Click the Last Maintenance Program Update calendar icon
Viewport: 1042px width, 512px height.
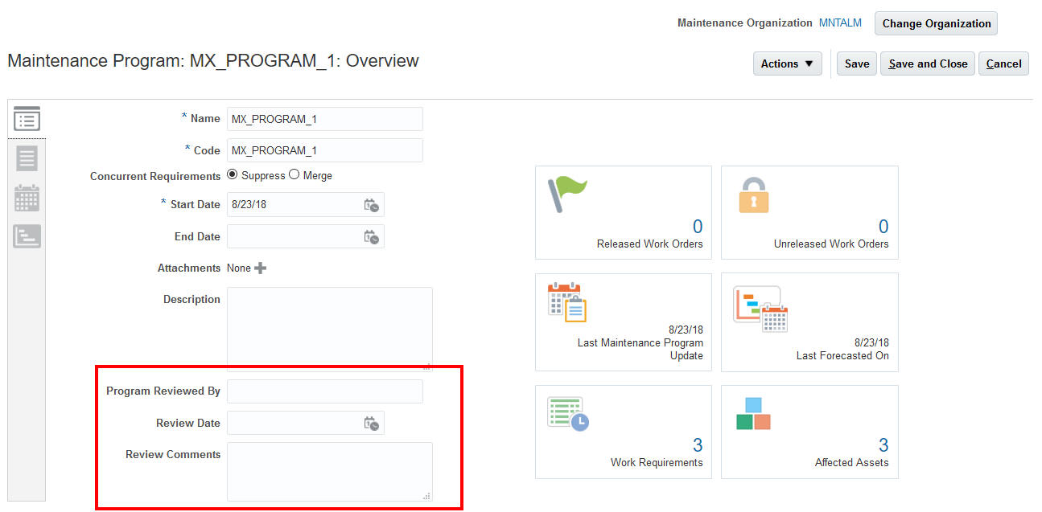click(x=567, y=302)
